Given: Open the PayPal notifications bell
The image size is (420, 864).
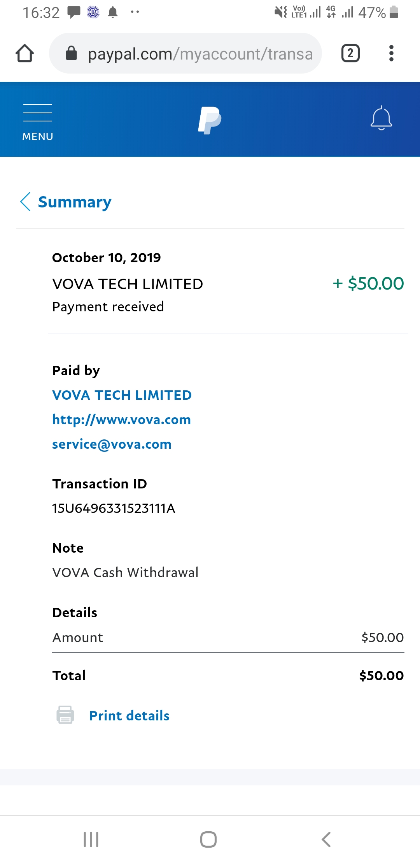Looking at the screenshot, I should pyautogui.click(x=381, y=118).
